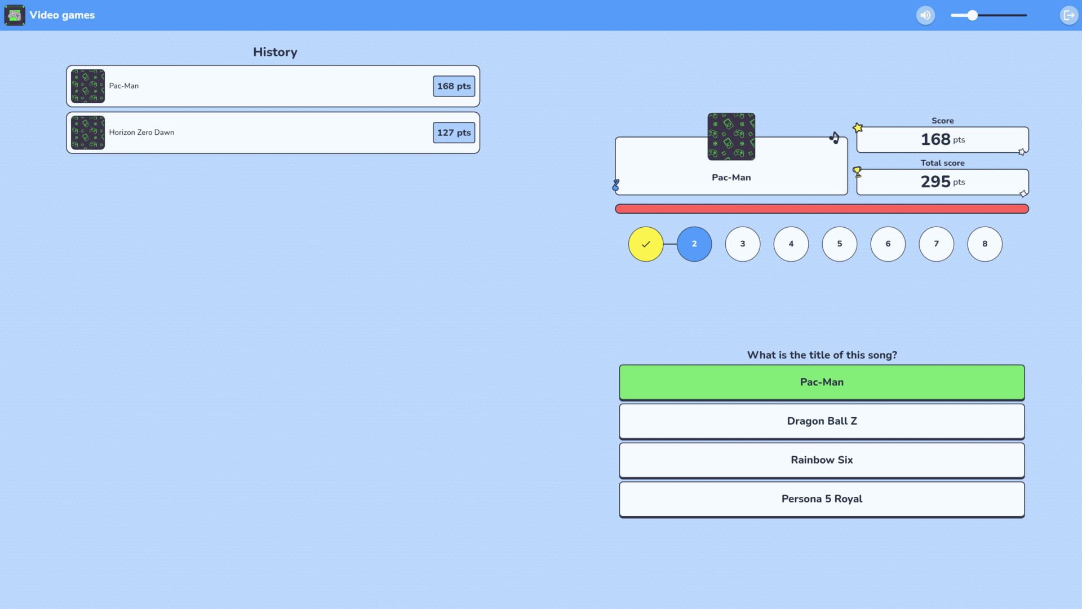
Task: Click the trophy icon beside Total score
Action: pos(857,171)
